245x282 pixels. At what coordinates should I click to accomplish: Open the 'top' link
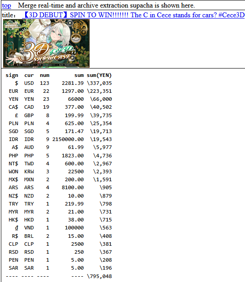[x=7, y=6]
